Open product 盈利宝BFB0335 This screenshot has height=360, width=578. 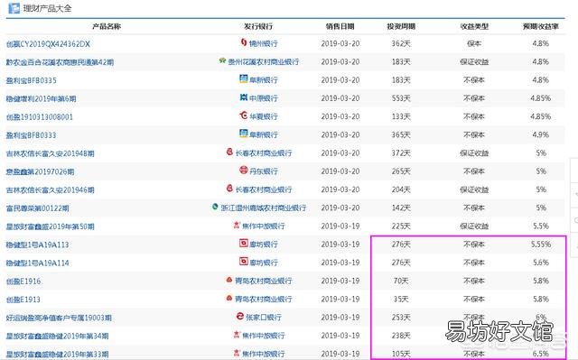pyautogui.click(x=32, y=80)
